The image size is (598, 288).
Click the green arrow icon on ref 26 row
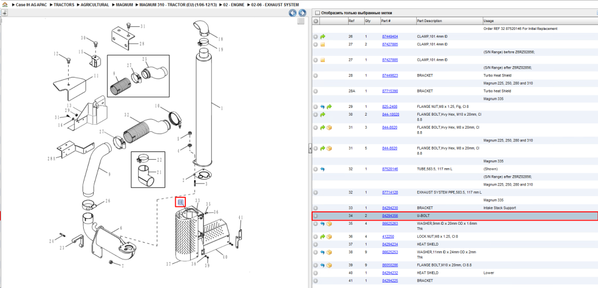(323, 37)
